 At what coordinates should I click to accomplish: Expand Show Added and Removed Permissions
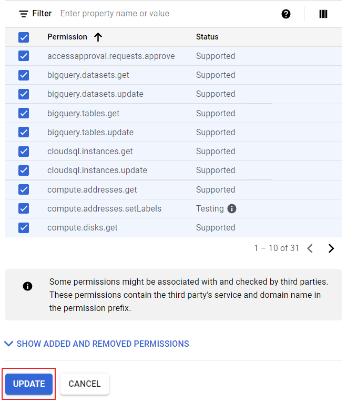(97, 344)
